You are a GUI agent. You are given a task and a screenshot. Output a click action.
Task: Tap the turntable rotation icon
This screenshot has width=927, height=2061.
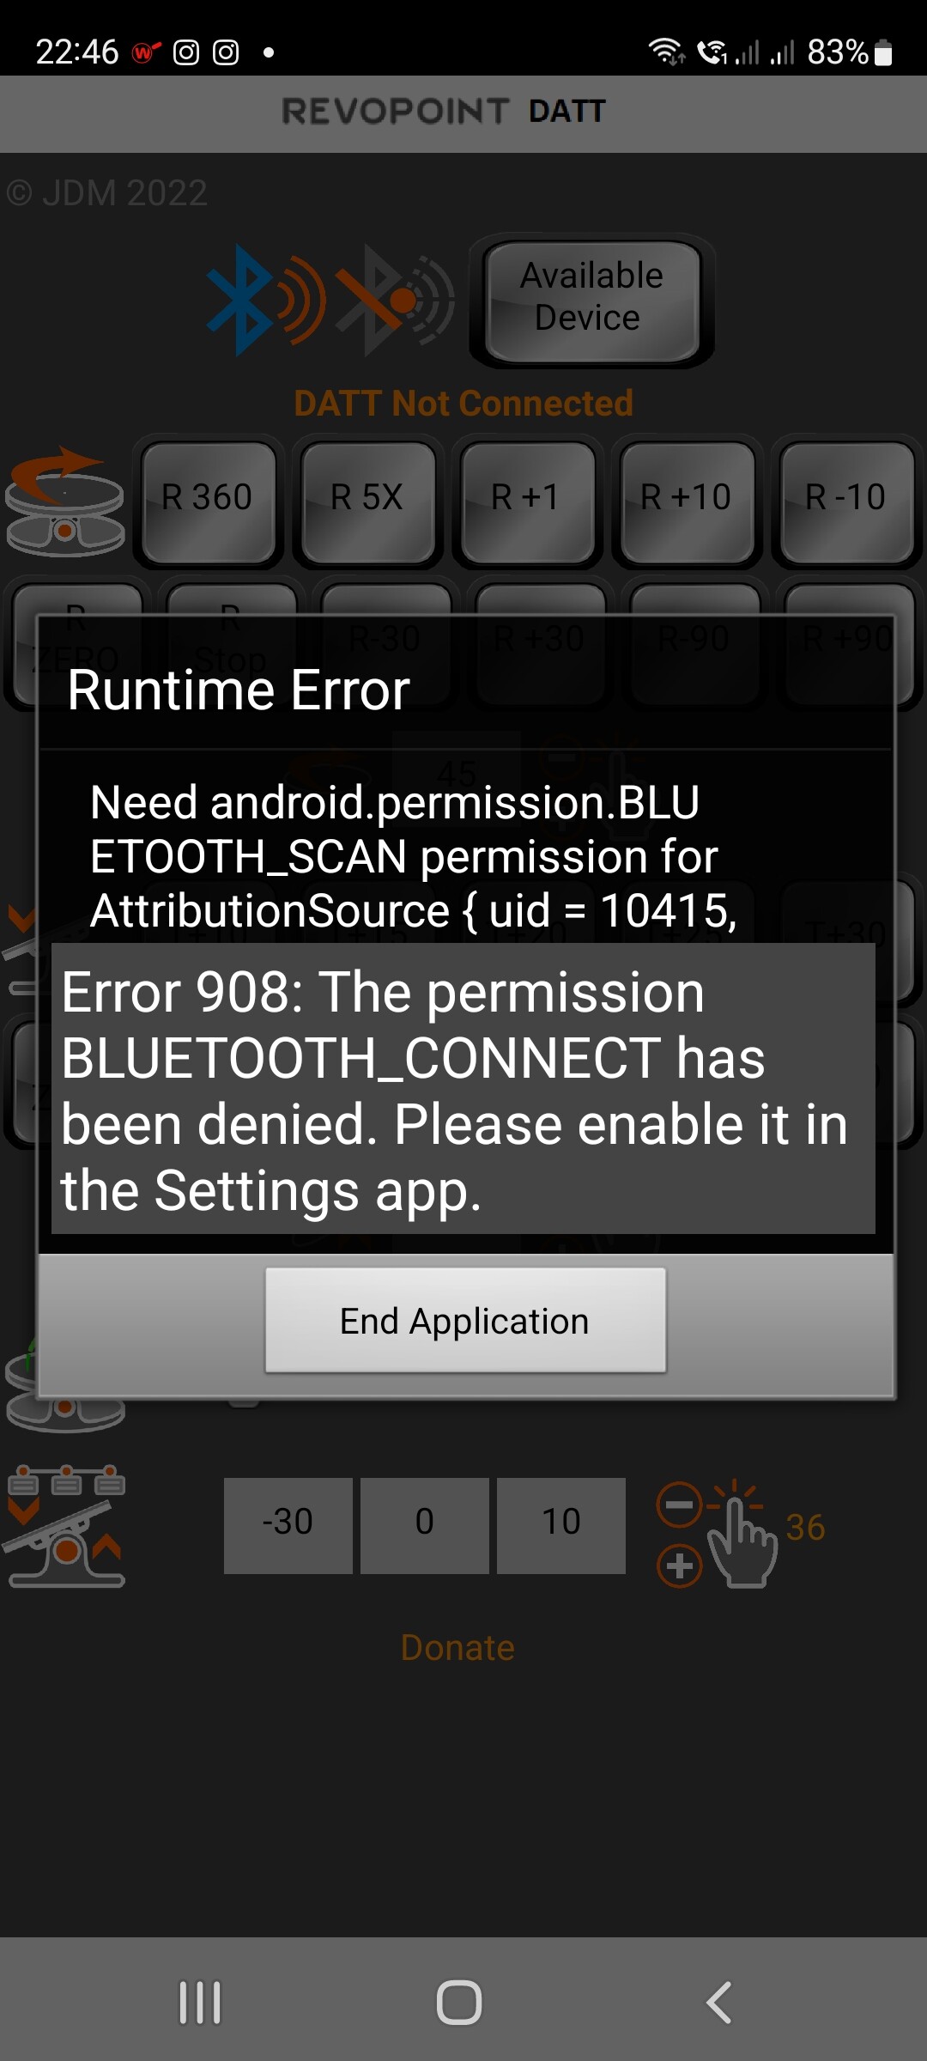click(x=65, y=501)
